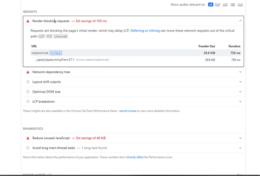Expand Network dependency tree chevron
The height and width of the screenshot is (176, 260).
[x=240, y=72]
